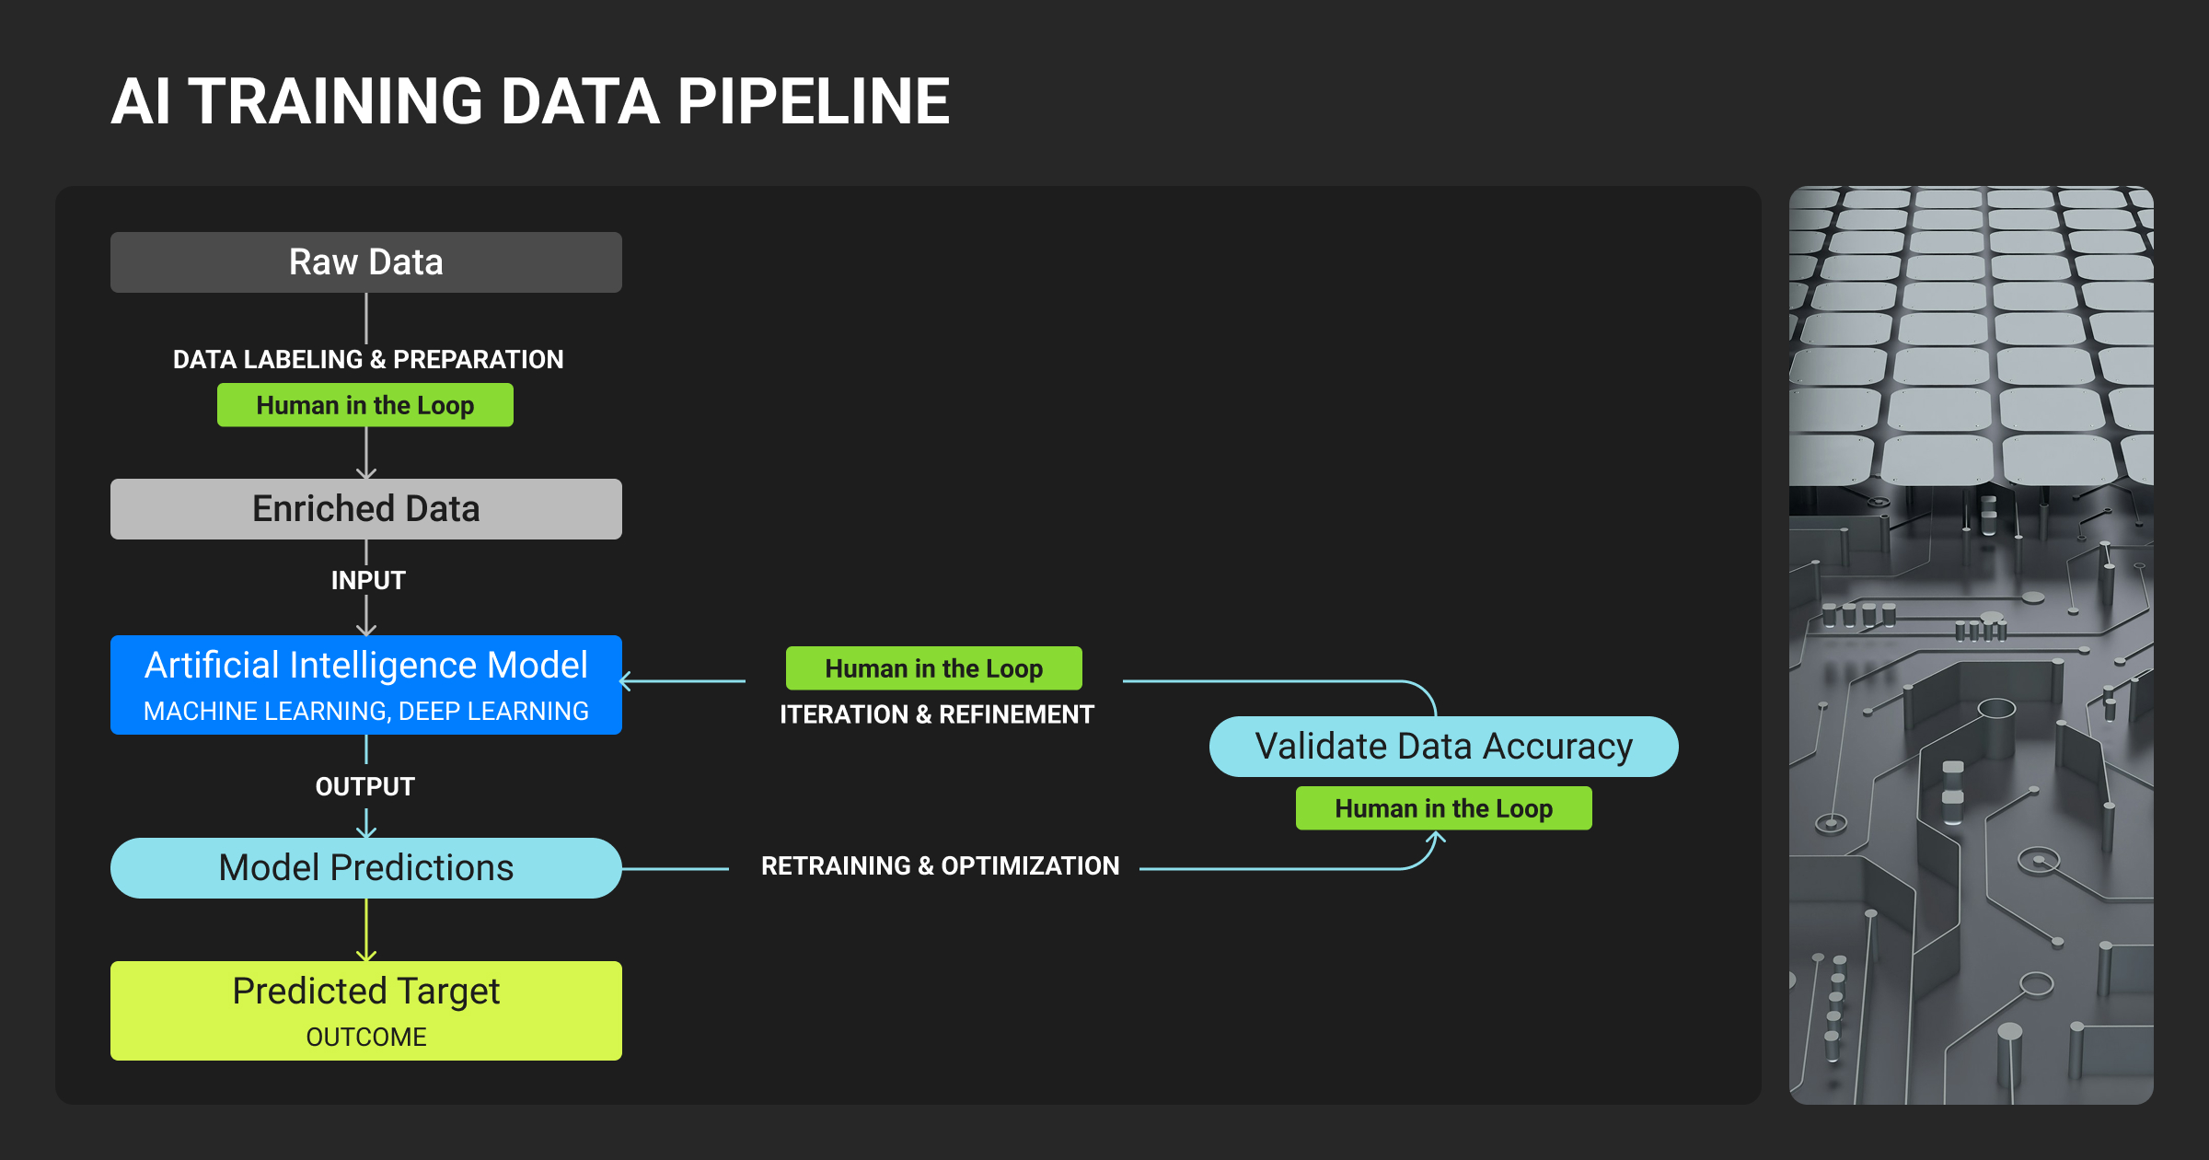
Task: Click the arrowhead pointing into the AI Model box
Action: [627, 681]
